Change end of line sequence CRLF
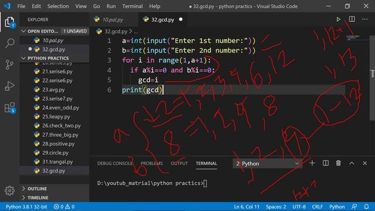375x211 pixels. pos(318,206)
